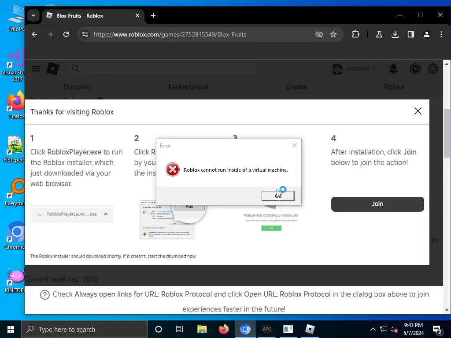Viewport: 451px width, 338px height.
Task: Open the Notepad++ desktop shortcut
Action: [15, 149]
